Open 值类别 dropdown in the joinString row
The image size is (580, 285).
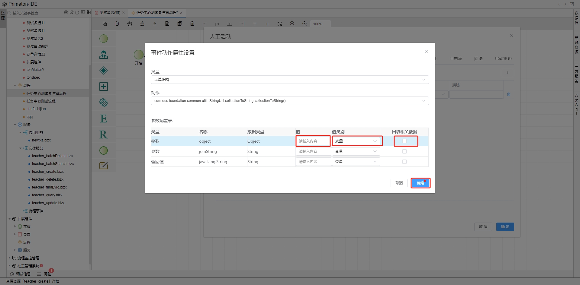[356, 151]
